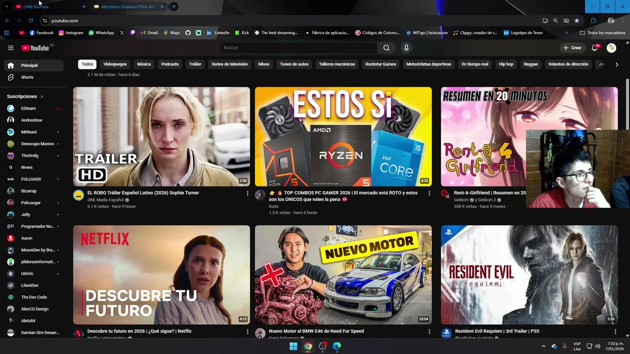The image size is (630, 354).
Task: Click the Windows Start button
Action: pyautogui.click(x=293, y=346)
